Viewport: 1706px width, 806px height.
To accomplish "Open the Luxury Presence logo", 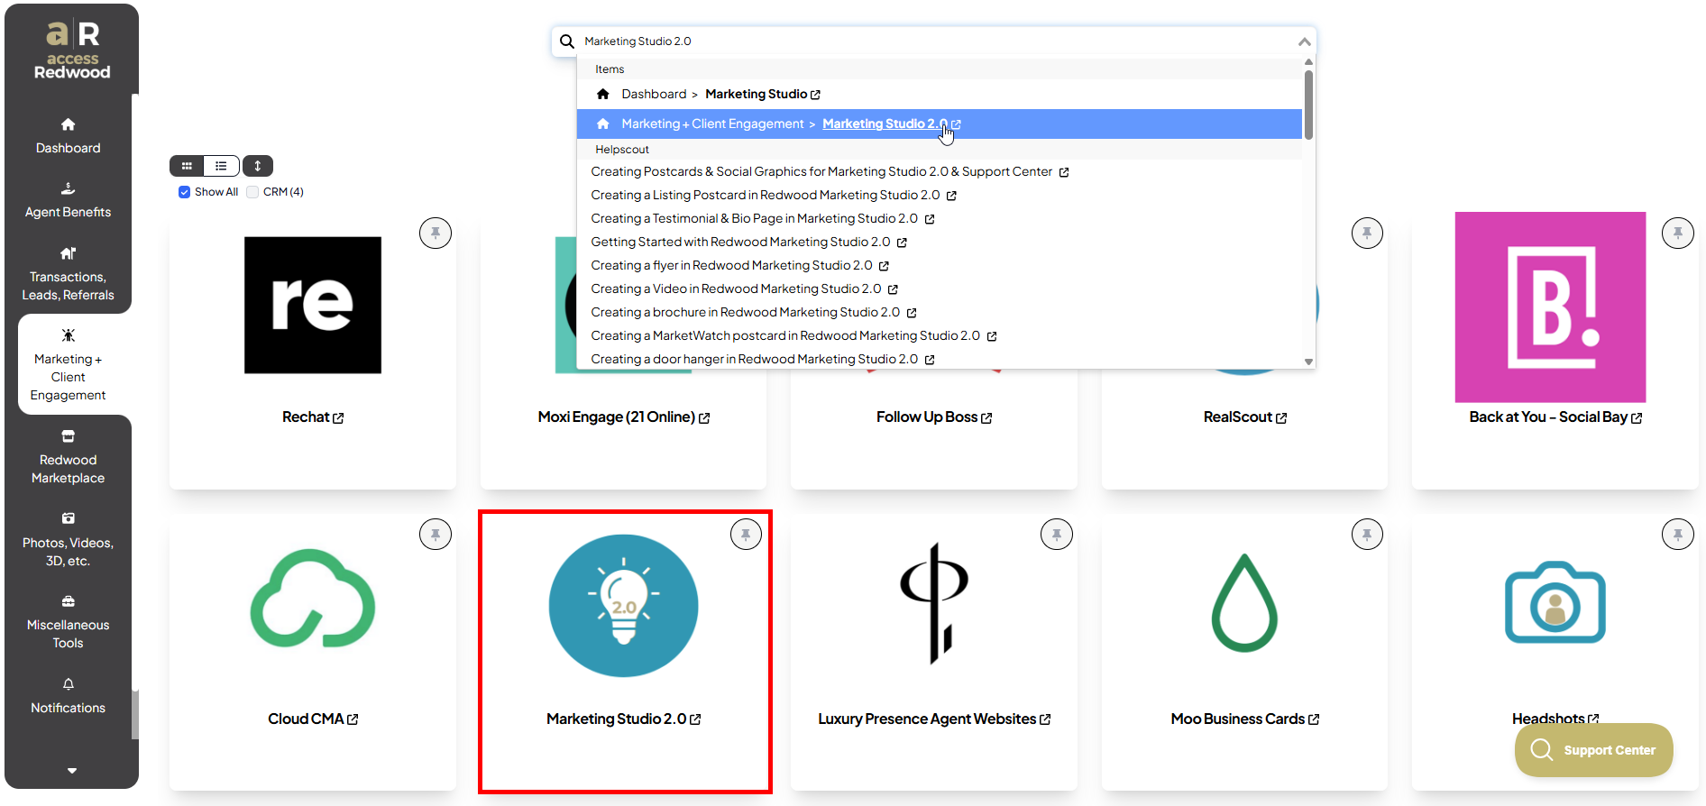I will pyautogui.click(x=934, y=602).
